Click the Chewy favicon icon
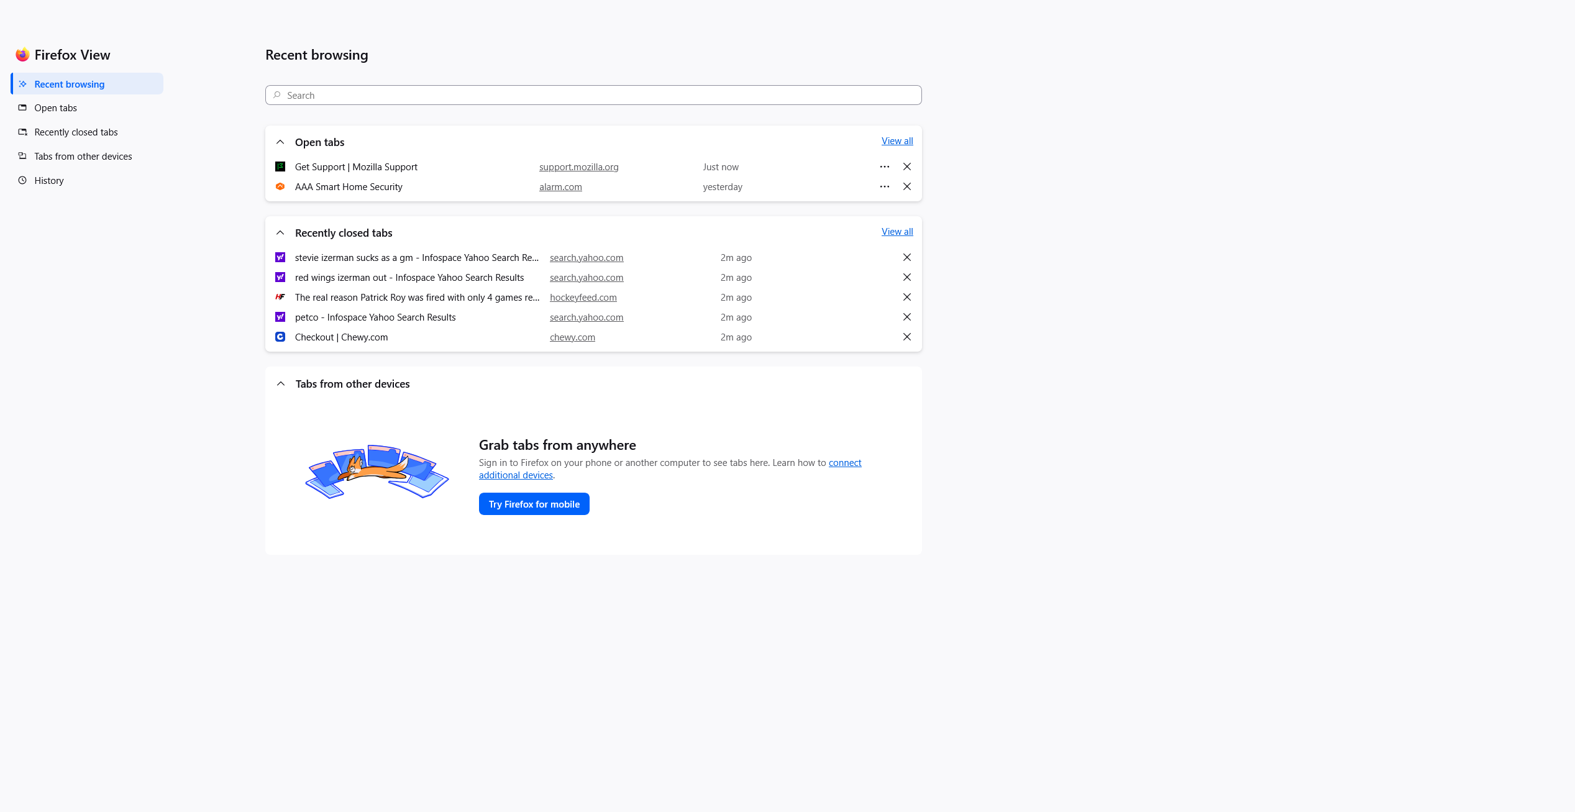 pyautogui.click(x=280, y=337)
